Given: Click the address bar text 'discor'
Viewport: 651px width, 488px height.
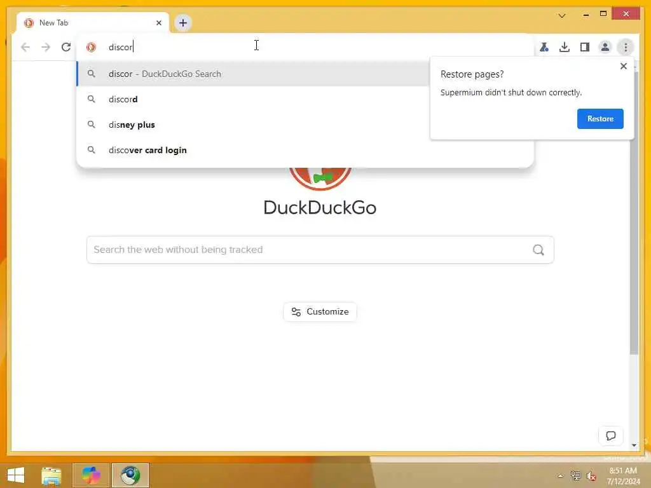Looking at the screenshot, I should (120, 47).
